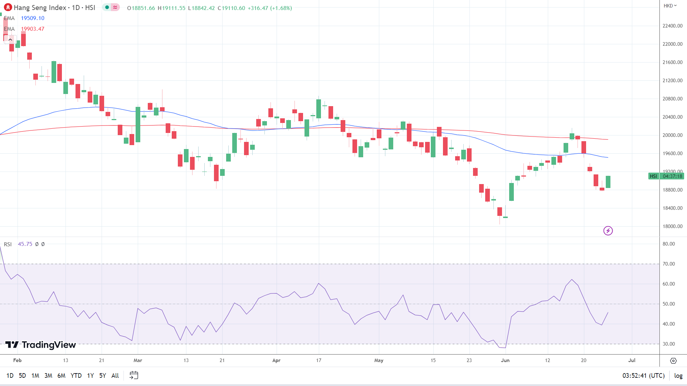The width and height of the screenshot is (687, 386).
Task: Click the last green candlestick on the chart
Action: (608, 182)
